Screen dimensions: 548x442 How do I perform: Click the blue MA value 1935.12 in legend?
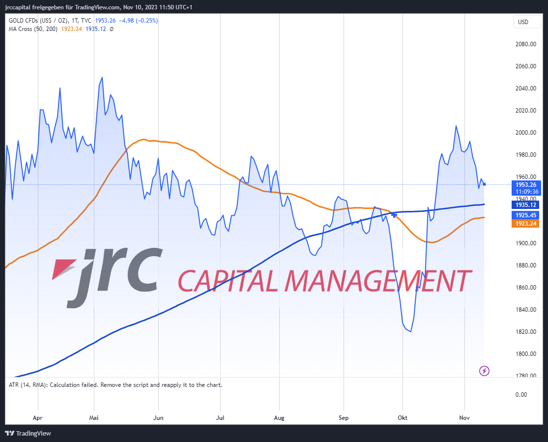[96, 29]
